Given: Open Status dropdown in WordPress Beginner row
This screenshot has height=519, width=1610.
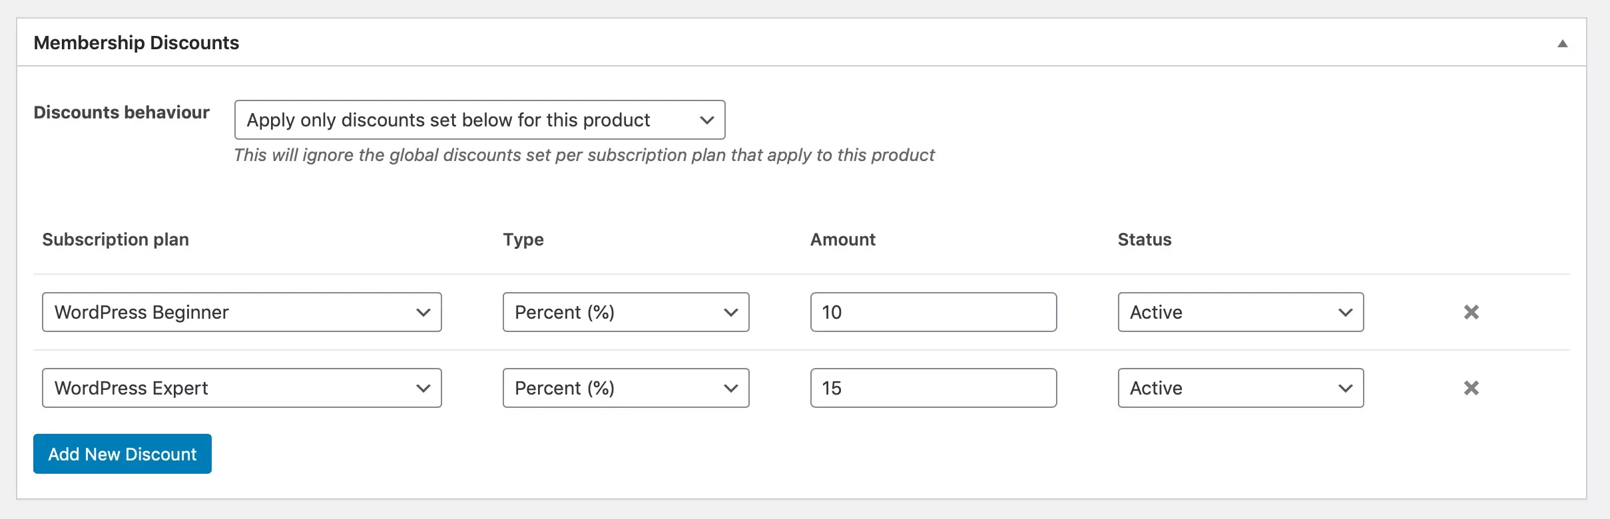Looking at the screenshot, I should [x=1240, y=312].
